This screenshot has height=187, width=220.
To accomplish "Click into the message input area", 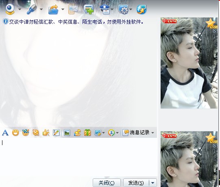I will coord(78,157).
